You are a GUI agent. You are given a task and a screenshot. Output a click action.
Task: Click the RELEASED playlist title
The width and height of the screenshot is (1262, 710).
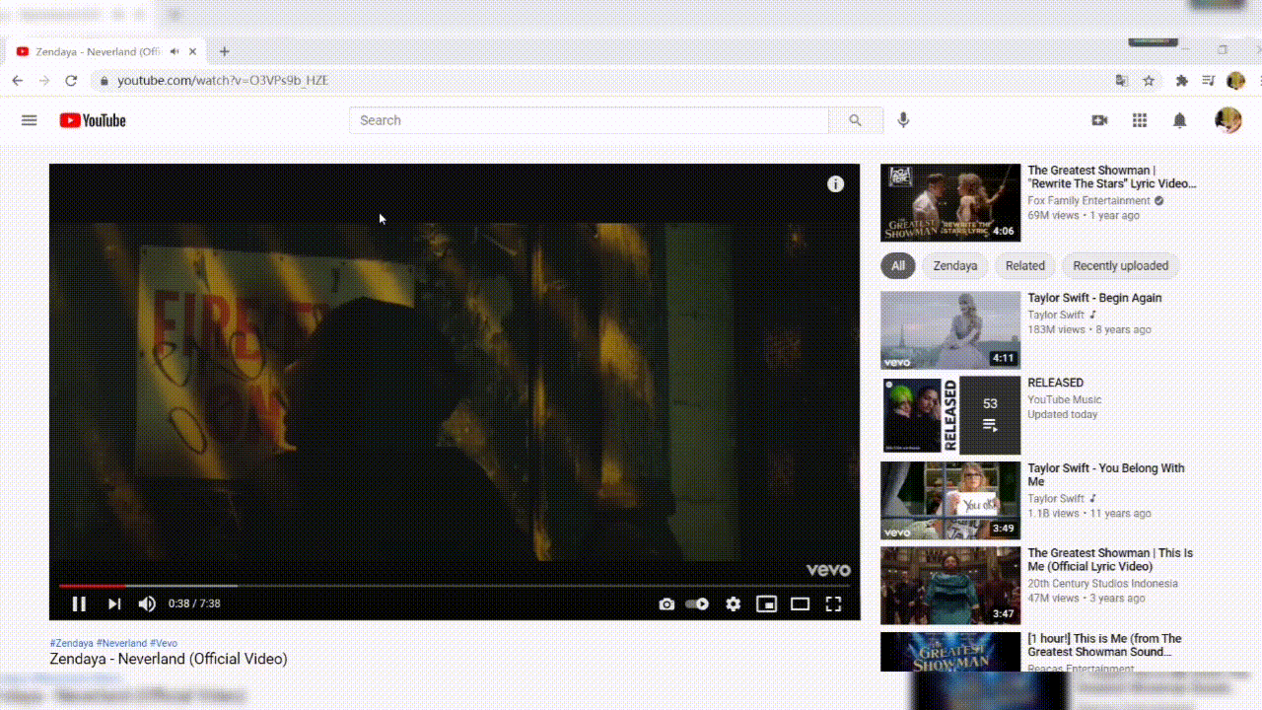(x=1055, y=383)
